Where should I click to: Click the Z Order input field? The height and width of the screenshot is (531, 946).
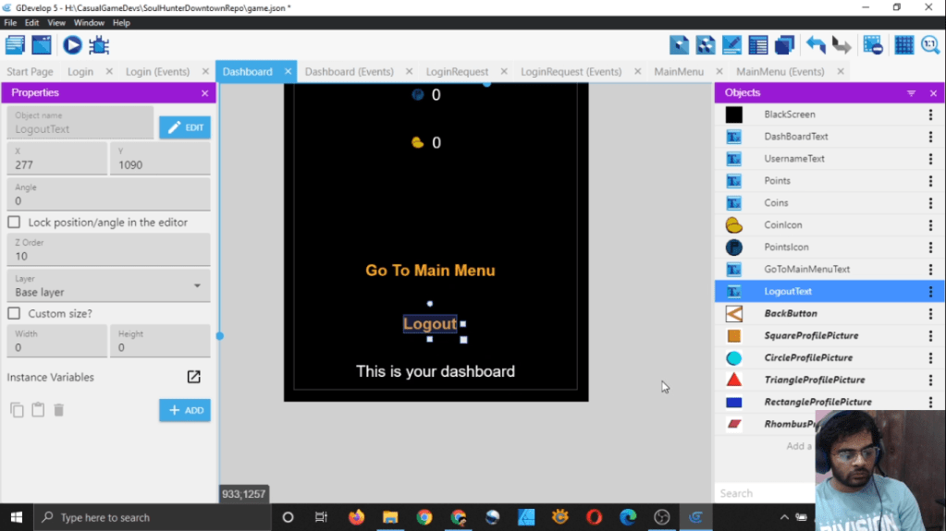point(108,256)
